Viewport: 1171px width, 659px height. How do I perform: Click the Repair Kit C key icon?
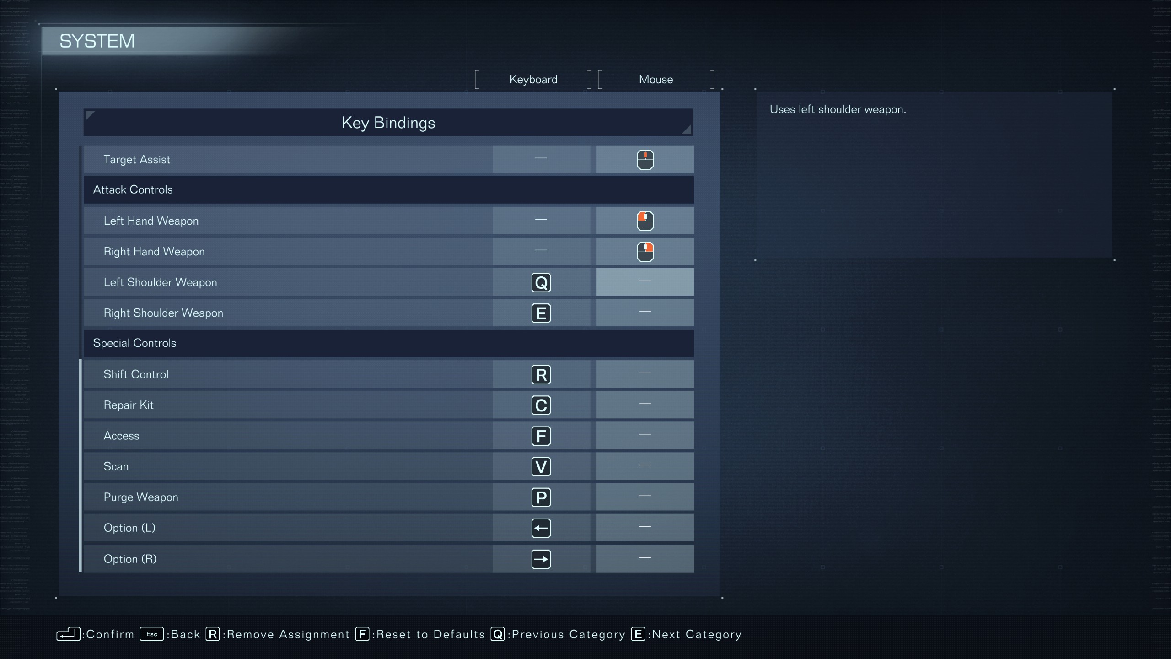tap(541, 405)
